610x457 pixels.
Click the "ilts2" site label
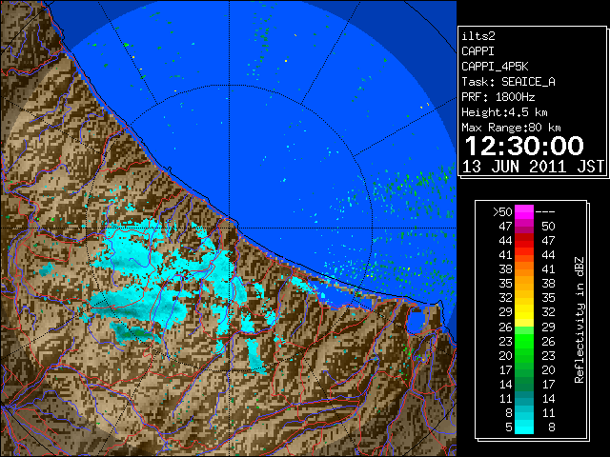(478, 36)
